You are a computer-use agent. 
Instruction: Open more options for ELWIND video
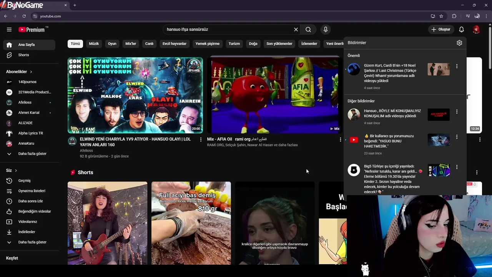tap(201, 140)
